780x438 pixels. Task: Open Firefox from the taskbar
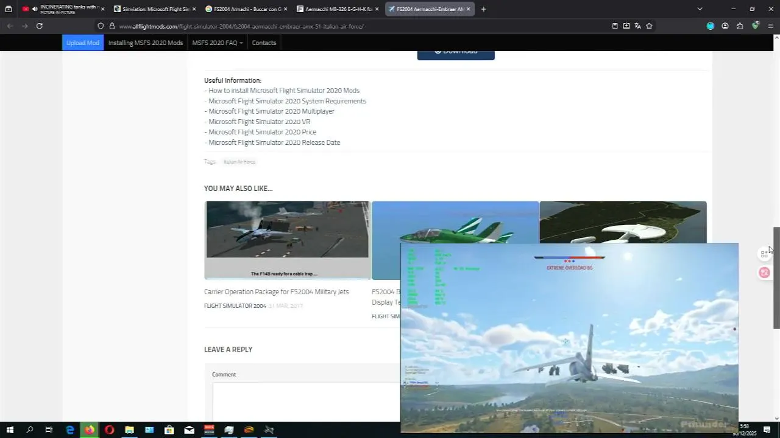90,430
